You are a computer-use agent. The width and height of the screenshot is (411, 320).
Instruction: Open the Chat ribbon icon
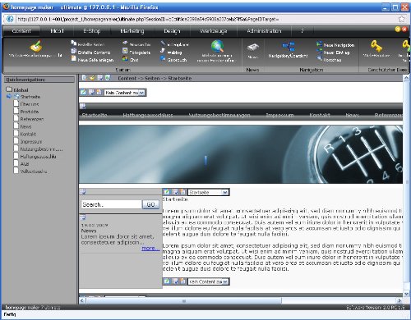click(x=125, y=58)
